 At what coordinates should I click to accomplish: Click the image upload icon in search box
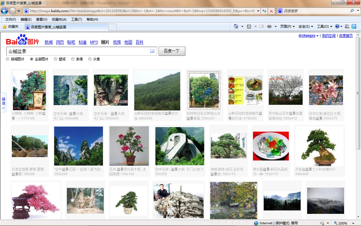click(152, 51)
